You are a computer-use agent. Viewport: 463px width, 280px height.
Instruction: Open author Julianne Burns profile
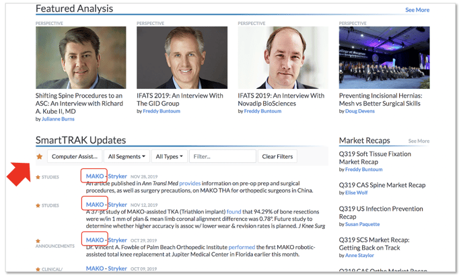[58, 118]
